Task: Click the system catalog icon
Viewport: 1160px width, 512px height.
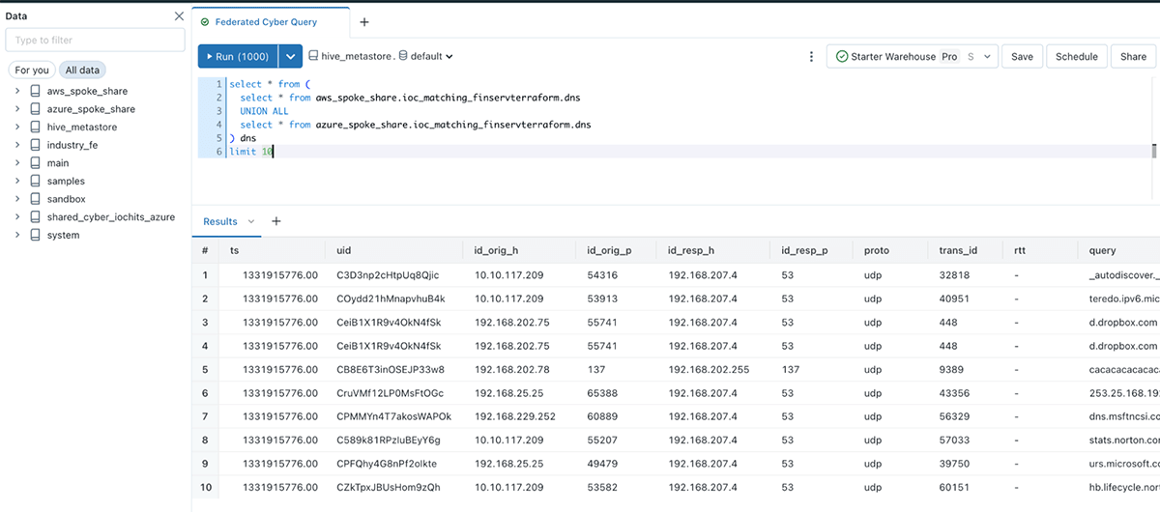Action: (x=36, y=235)
